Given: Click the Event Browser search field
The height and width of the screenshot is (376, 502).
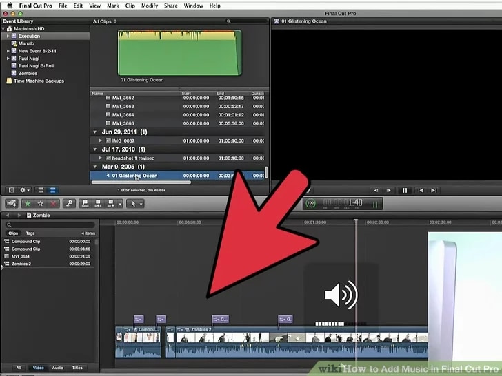Looking at the screenshot, I should (247, 21).
